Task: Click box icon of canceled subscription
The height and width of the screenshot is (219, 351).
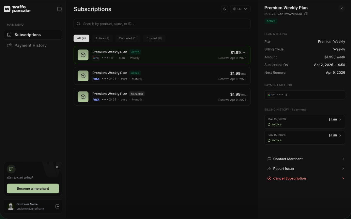Action: point(83,97)
